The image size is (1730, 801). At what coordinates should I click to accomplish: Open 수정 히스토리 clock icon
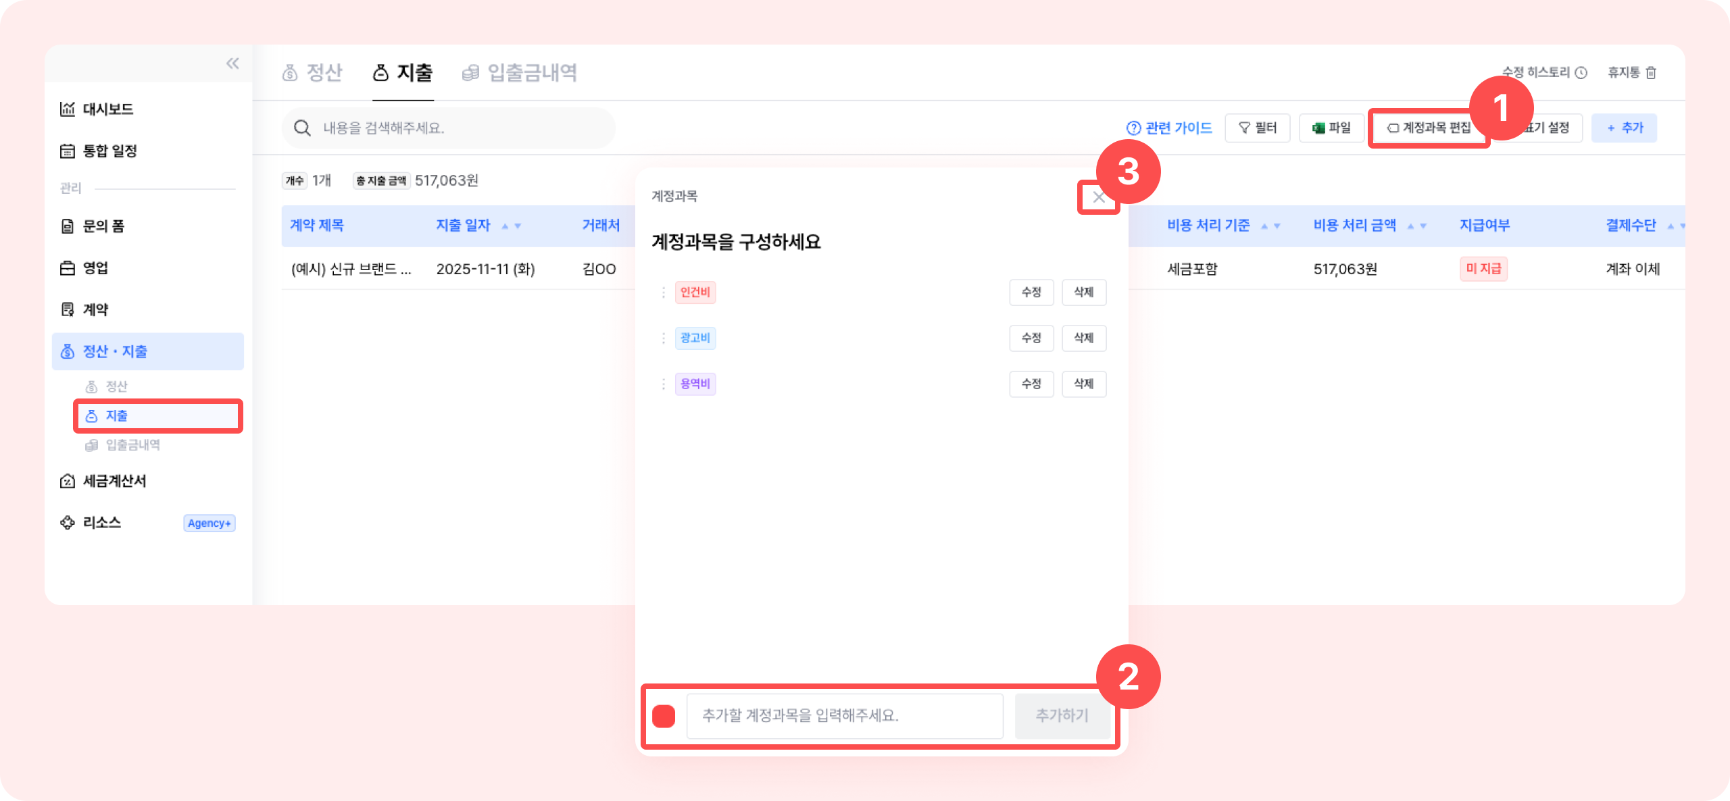pos(1581,73)
